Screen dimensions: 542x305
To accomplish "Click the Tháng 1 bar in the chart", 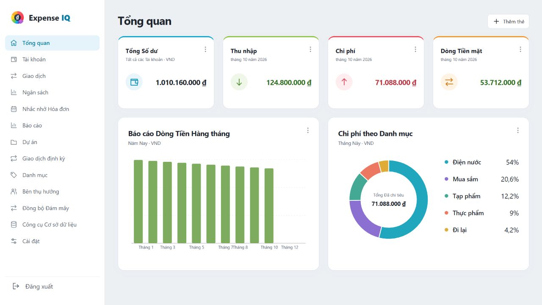I will (x=138, y=202).
